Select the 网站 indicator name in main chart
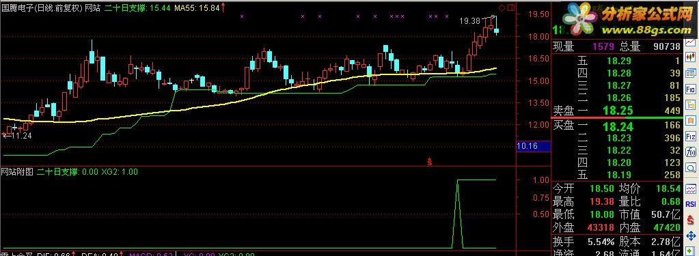 pyautogui.click(x=93, y=8)
